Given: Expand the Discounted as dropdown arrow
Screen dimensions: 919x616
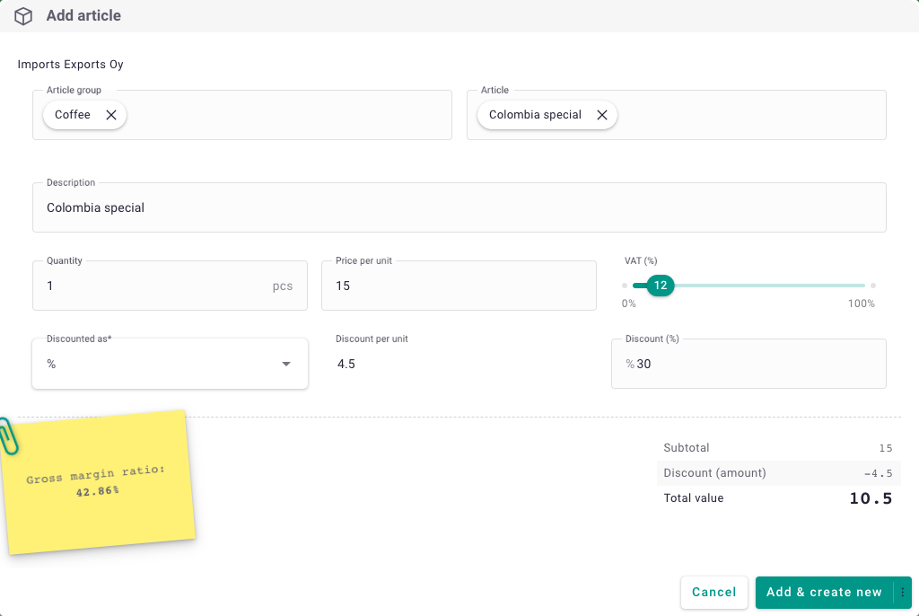Looking at the screenshot, I should (286, 364).
